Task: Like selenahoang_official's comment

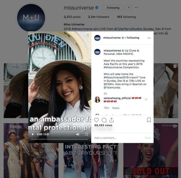Action: tap(146, 99)
